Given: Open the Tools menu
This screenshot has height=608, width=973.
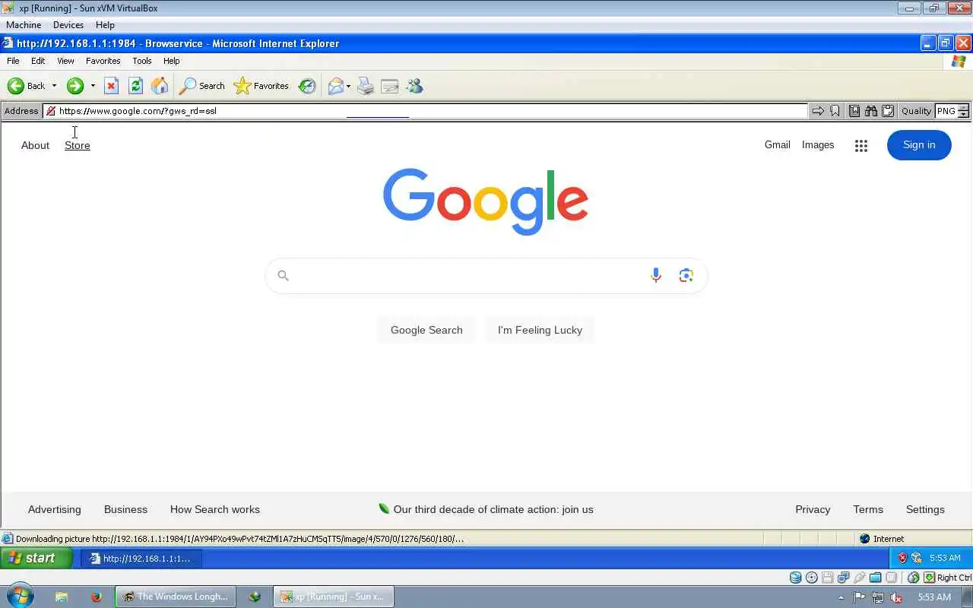Looking at the screenshot, I should point(142,61).
